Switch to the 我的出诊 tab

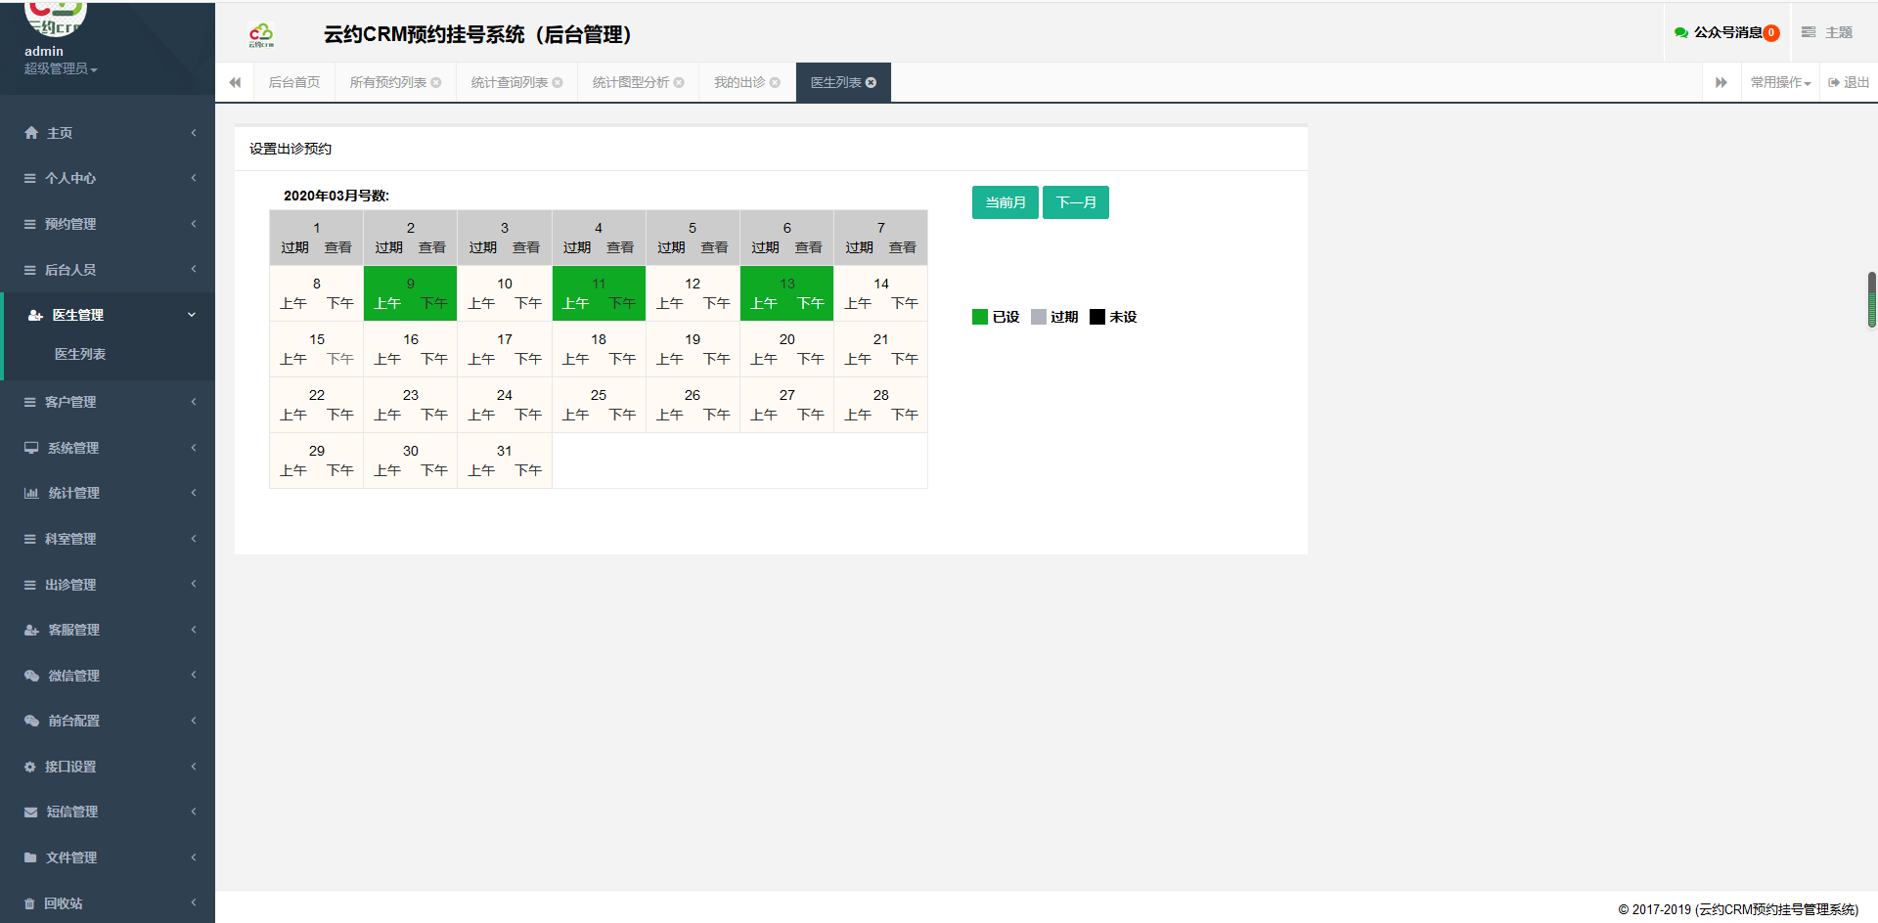tap(739, 83)
